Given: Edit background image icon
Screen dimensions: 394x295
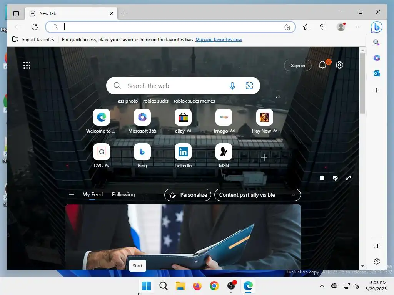Looking at the screenshot, I should (335, 178).
